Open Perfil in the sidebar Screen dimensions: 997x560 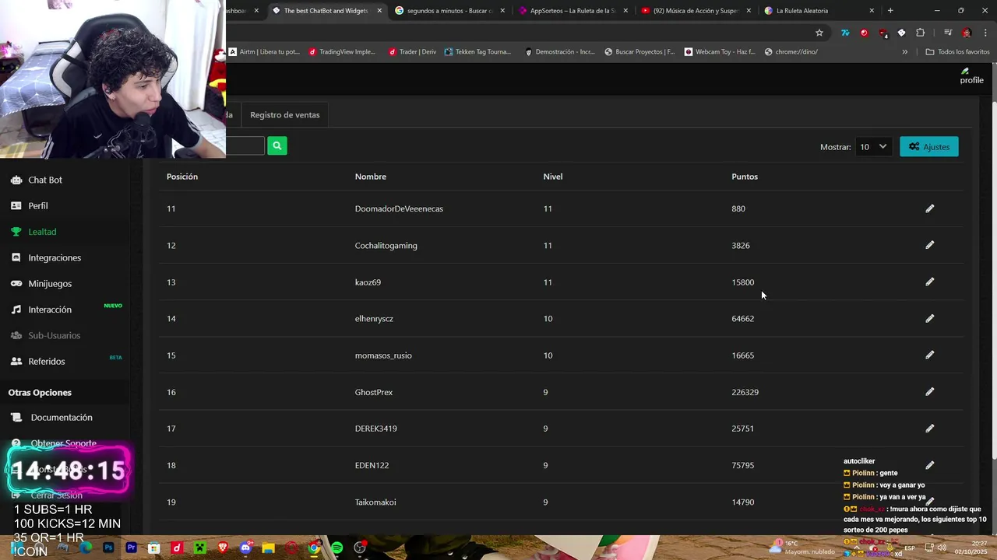[x=38, y=206]
